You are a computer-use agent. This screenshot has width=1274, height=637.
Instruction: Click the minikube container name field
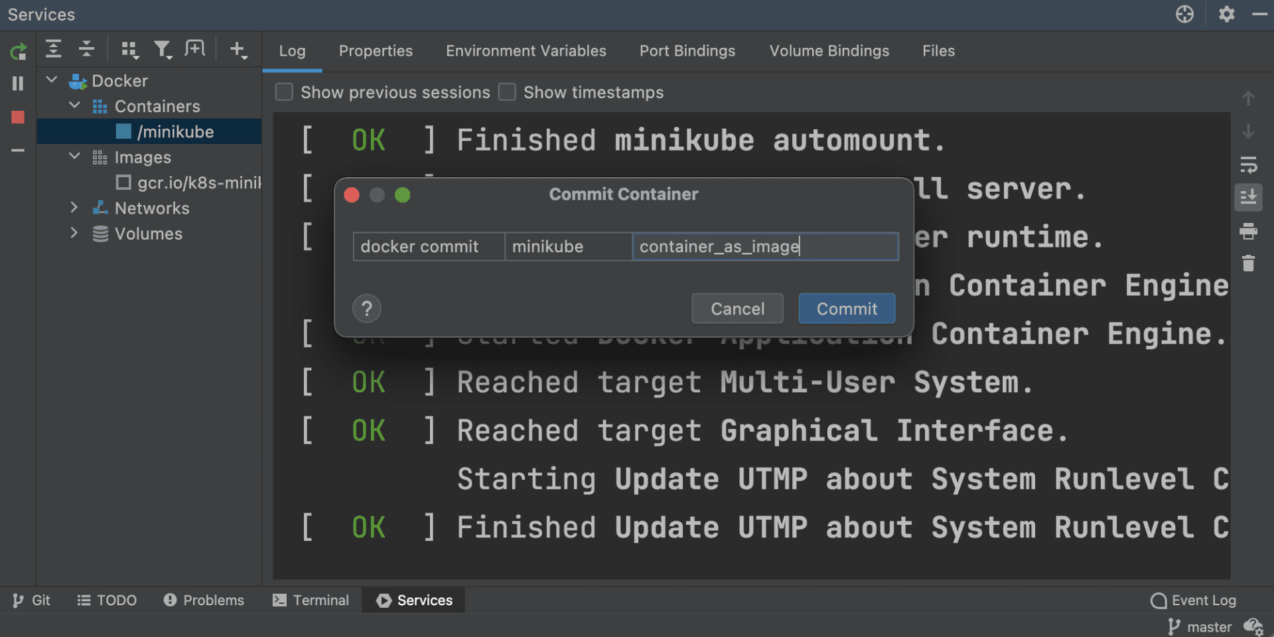coord(569,247)
